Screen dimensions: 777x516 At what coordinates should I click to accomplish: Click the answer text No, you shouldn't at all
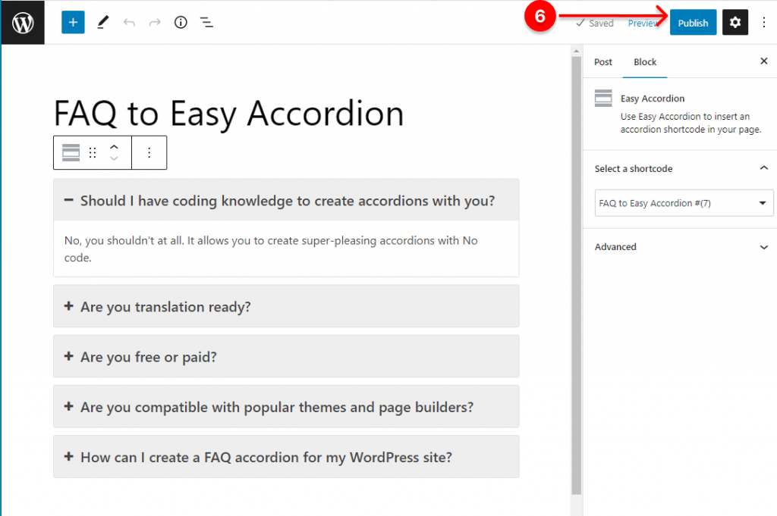(x=271, y=249)
